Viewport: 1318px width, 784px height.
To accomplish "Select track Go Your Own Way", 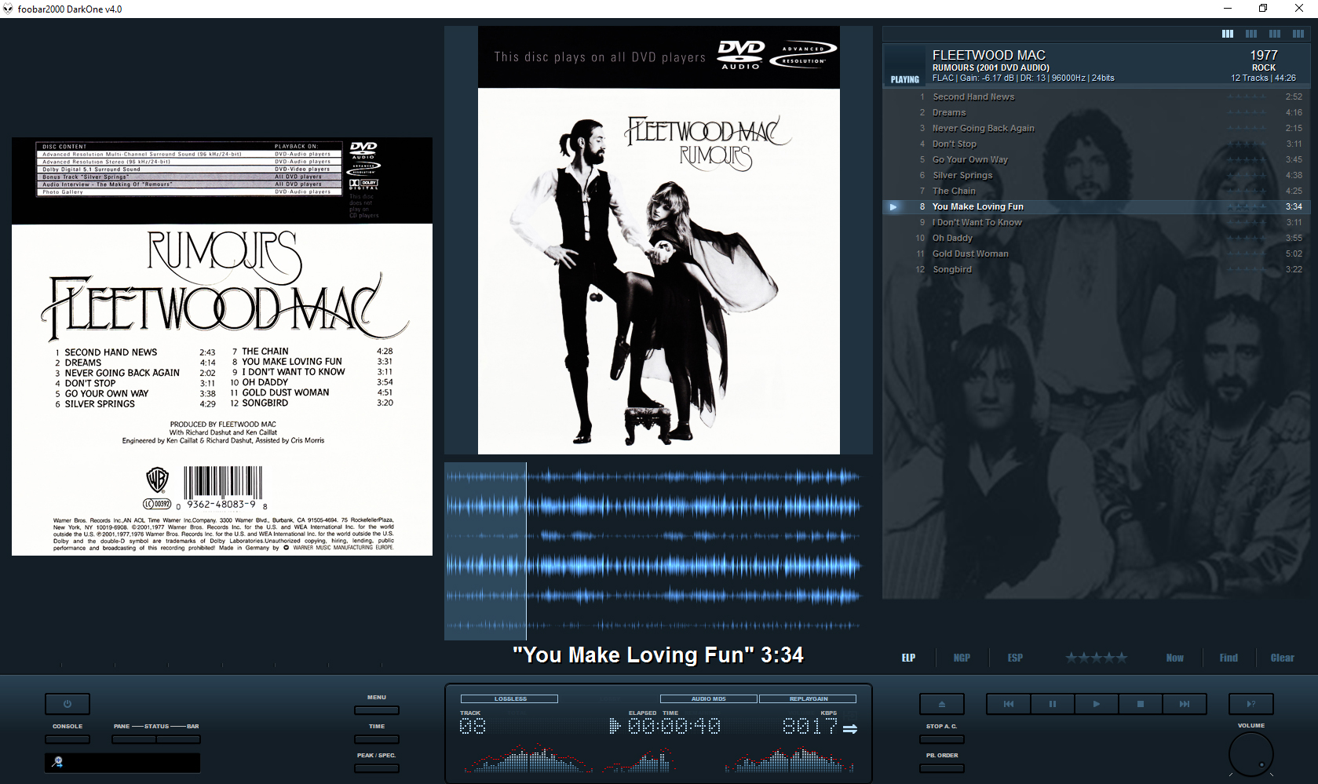I will tap(1097, 159).
